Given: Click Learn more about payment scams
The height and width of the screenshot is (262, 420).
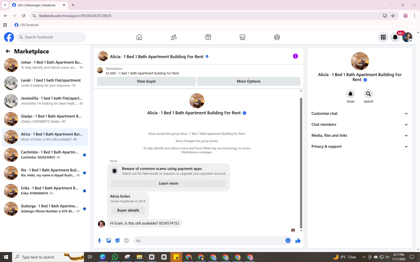Looking at the screenshot, I should 168,183.
